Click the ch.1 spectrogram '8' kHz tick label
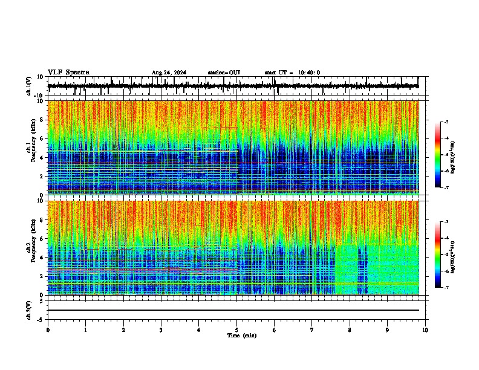The image size is (479, 370). click(x=42, y=120)
